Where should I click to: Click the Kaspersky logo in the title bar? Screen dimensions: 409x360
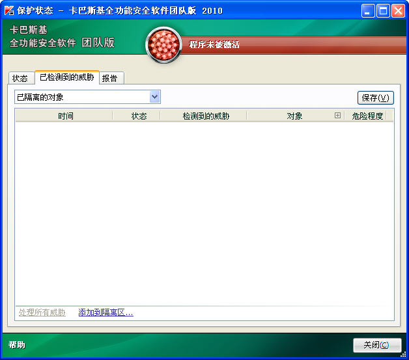click(x=9, y=10)
